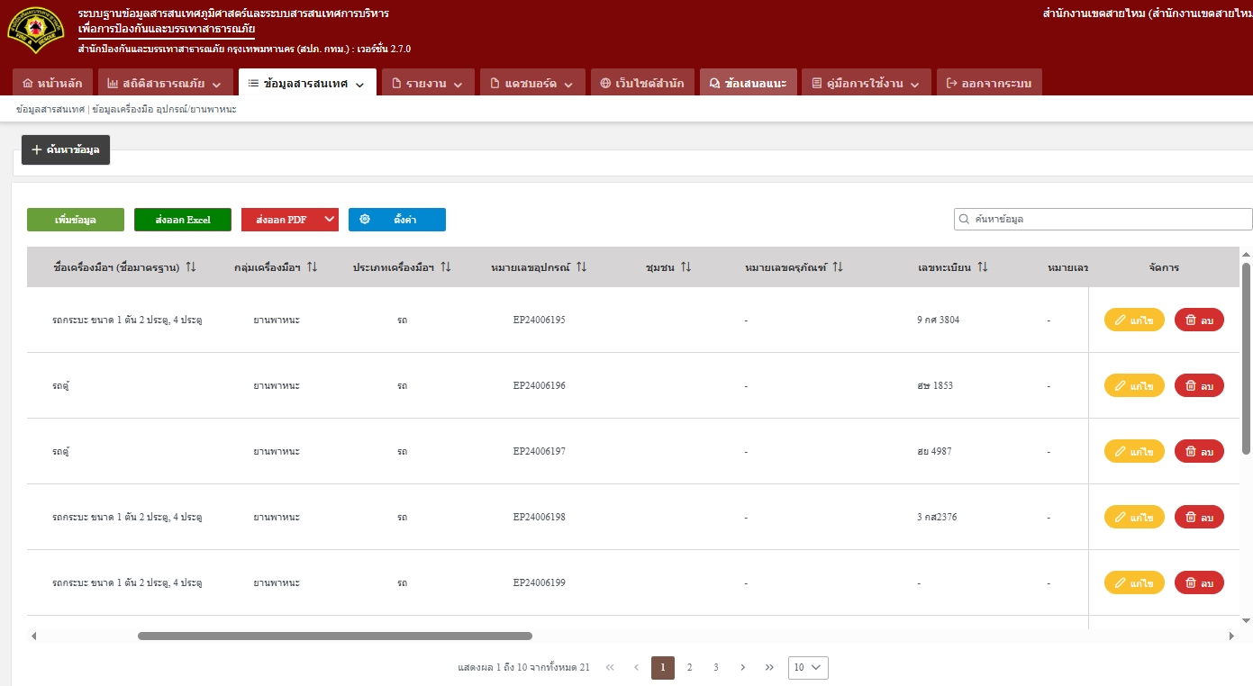Image resolution: width=1253 pixels, height=686 pixels.
Task: Delete row EP24006198 with ลบ
Action: click(1199, 517)
